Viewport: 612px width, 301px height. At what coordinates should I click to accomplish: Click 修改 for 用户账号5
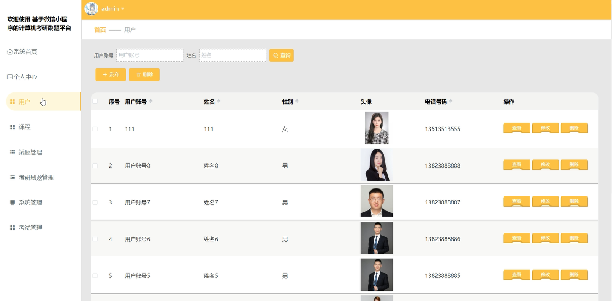[x=545, y=275]
